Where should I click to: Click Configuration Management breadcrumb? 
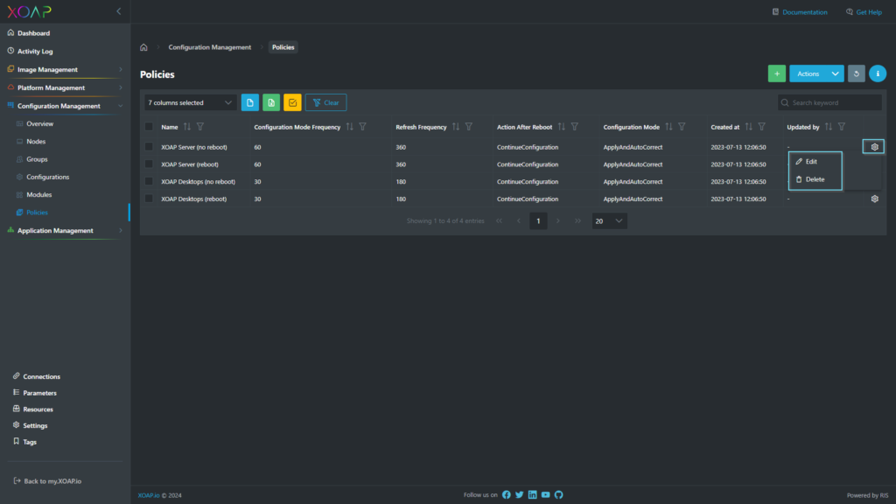pyautogui.click(x=210, y=47)
